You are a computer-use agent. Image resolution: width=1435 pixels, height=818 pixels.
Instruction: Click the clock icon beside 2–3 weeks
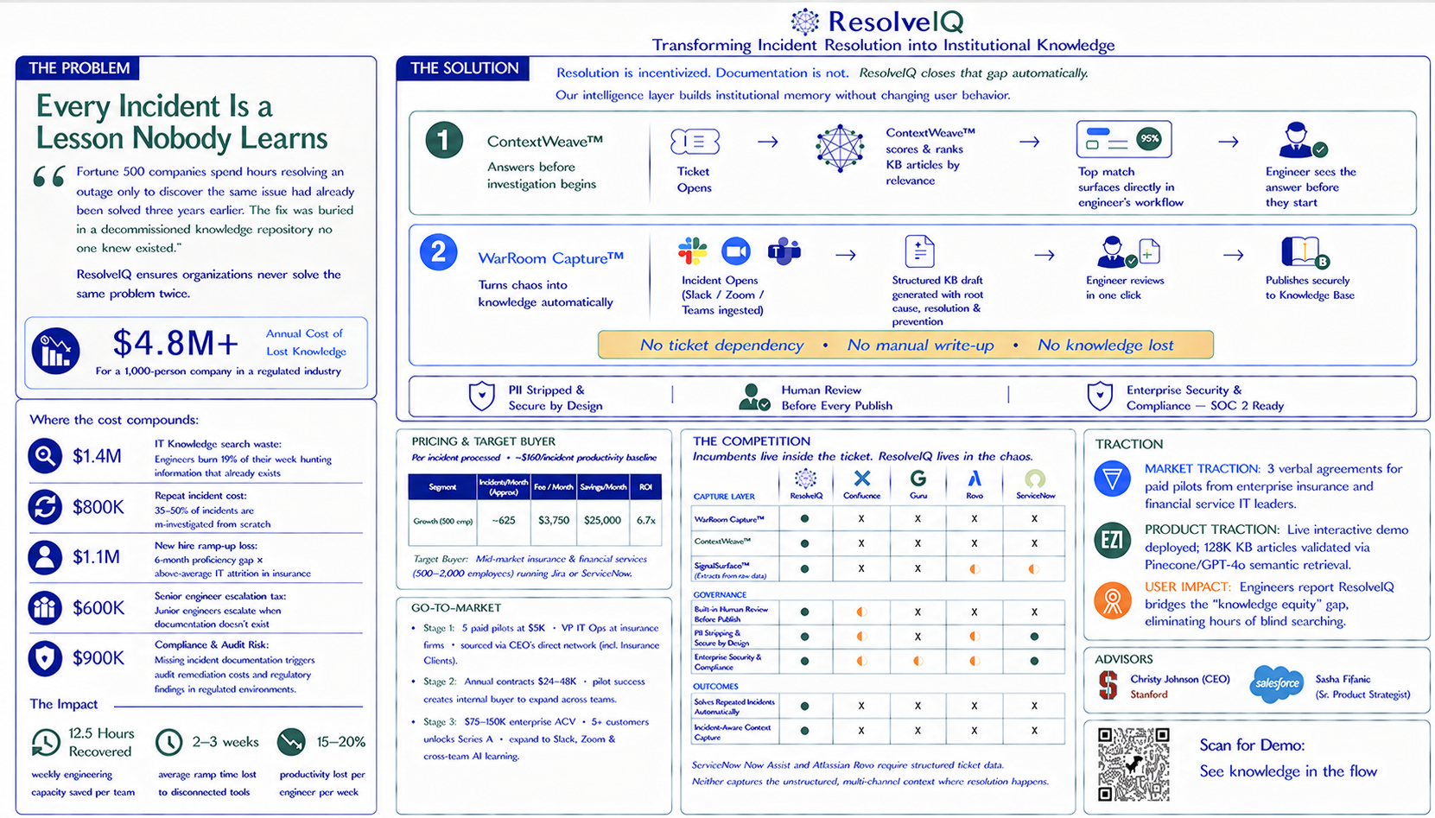point(169,742)
